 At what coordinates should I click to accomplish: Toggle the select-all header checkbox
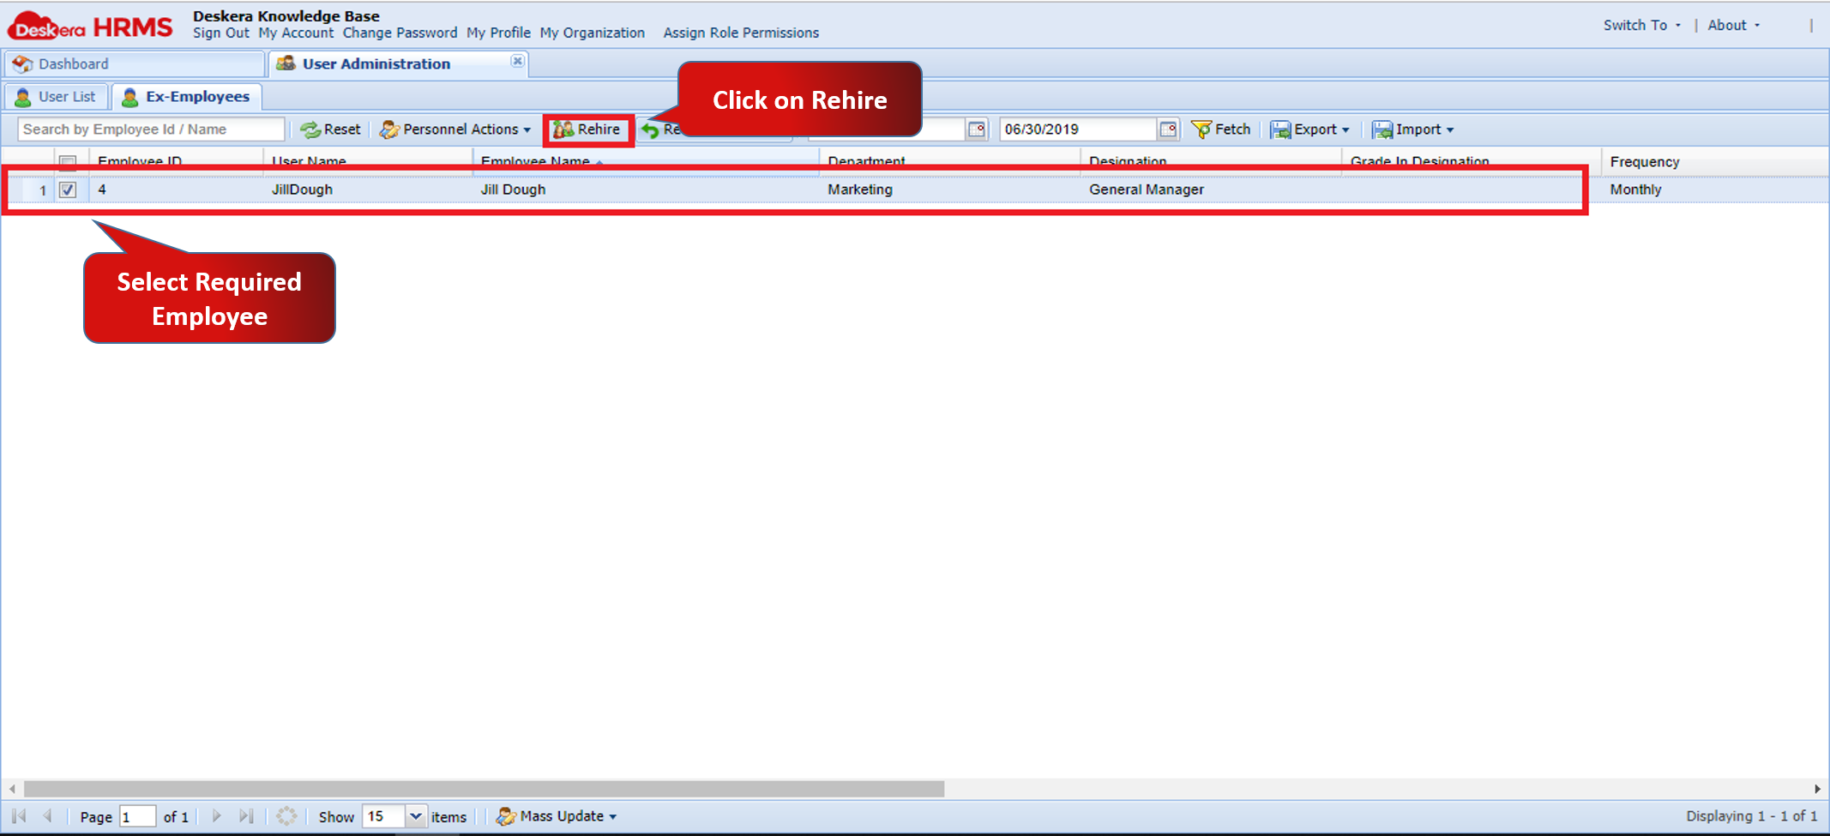[68, 161]
